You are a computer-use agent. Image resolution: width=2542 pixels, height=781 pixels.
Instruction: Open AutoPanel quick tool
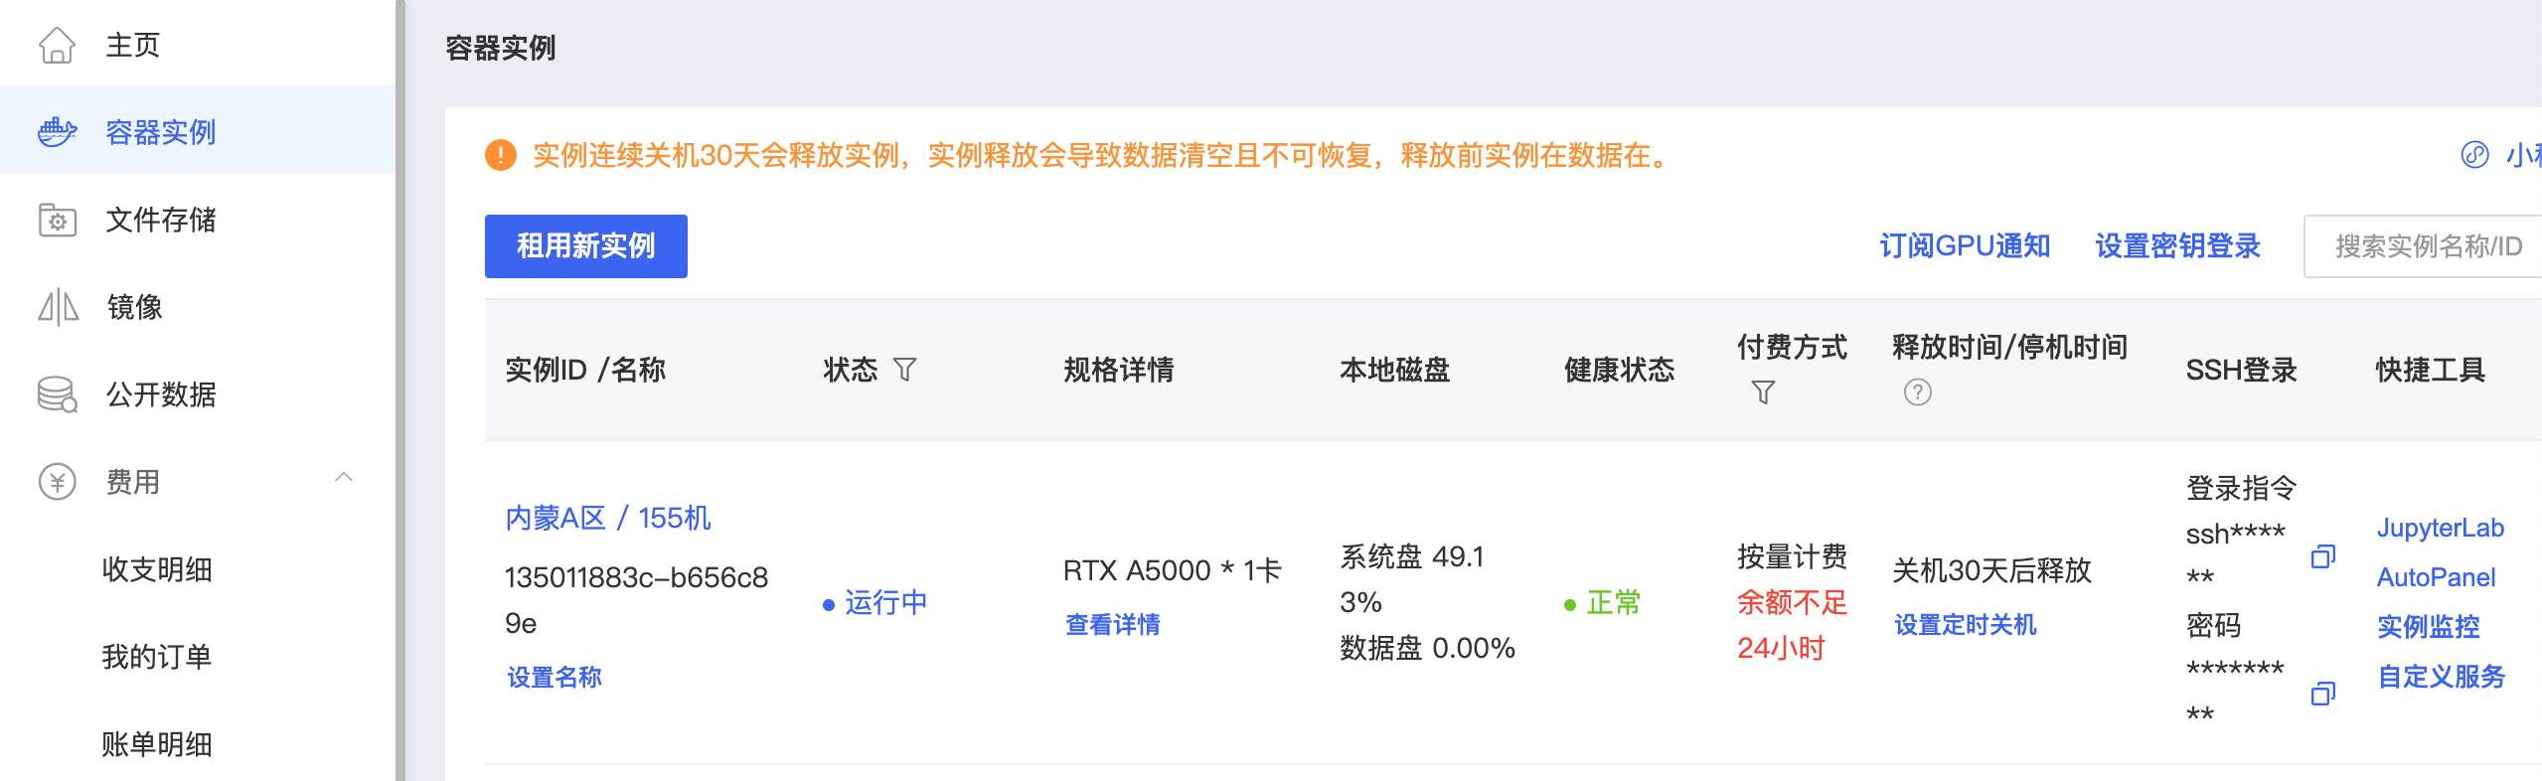(2436, 577)
